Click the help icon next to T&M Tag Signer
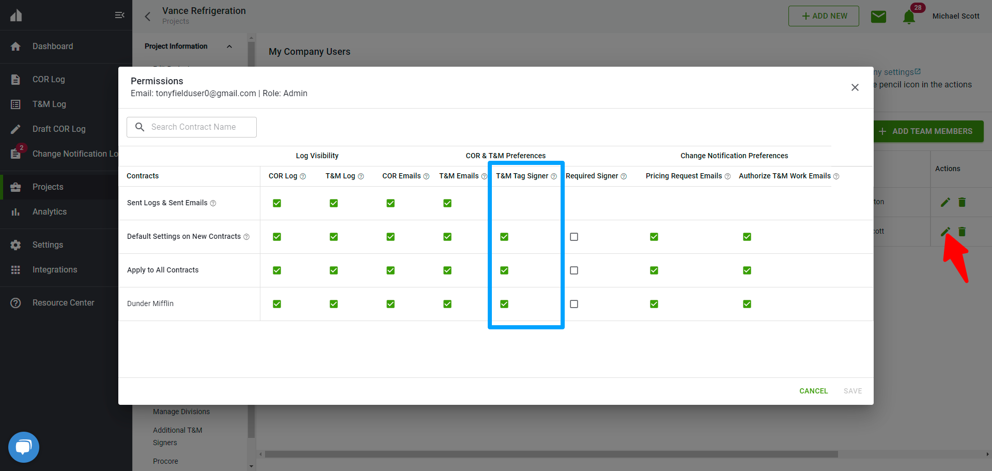The height and width of the screenshot is (471, 992). (554, 177)
